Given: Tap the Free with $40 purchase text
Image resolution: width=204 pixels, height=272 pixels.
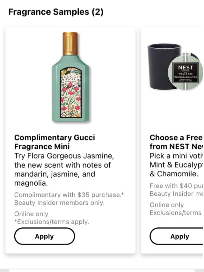Looking at the screenshot, I should tap(176, 186).
